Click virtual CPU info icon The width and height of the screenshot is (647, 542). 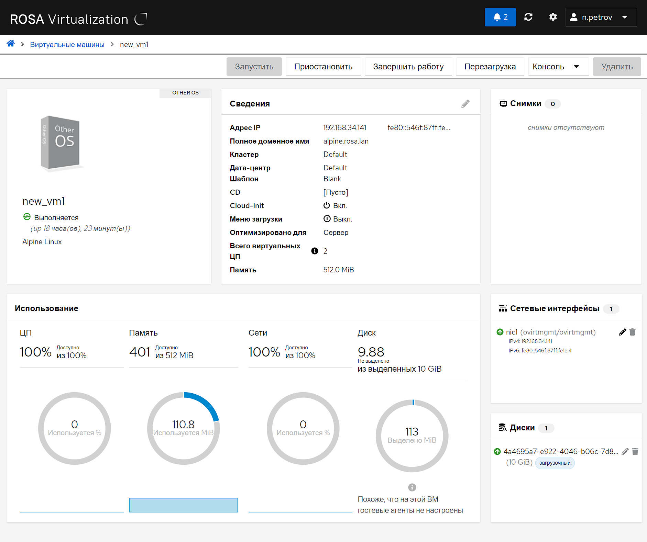[x=314, y=251]
